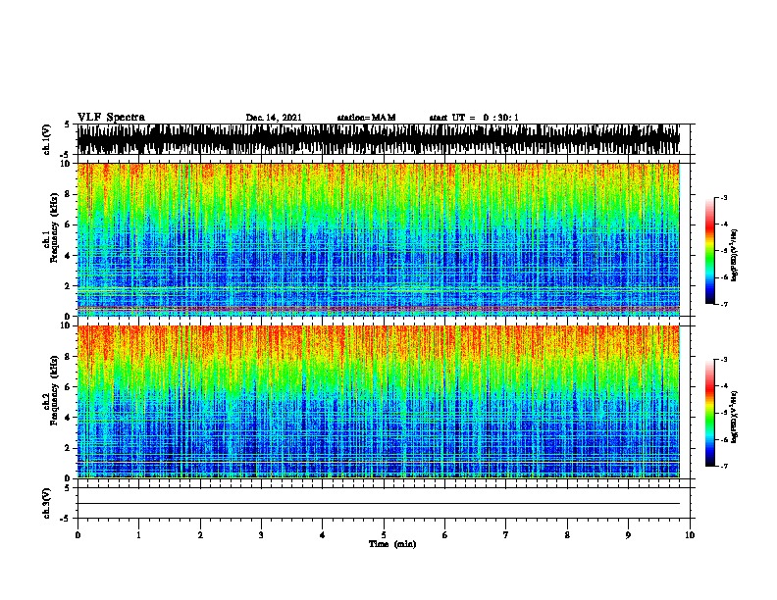Click time axis tick label '1'

(138, 535)
